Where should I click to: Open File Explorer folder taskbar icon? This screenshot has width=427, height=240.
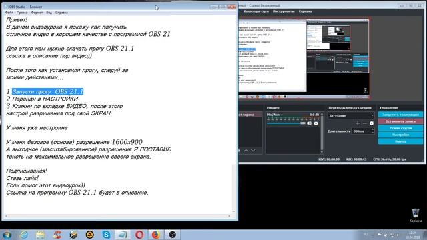click(40, 235)
